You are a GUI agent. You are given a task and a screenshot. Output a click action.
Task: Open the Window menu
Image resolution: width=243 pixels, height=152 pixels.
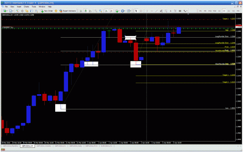click(42, 7)
